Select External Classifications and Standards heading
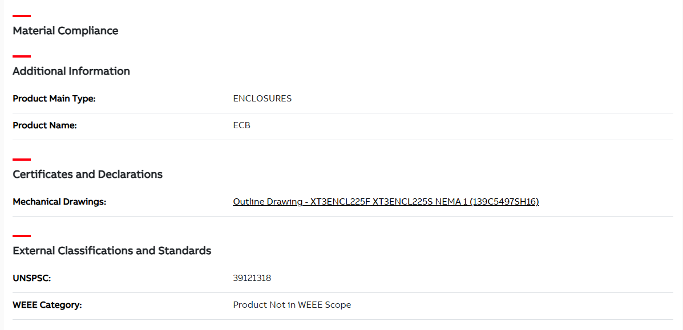 pos(112,251)
